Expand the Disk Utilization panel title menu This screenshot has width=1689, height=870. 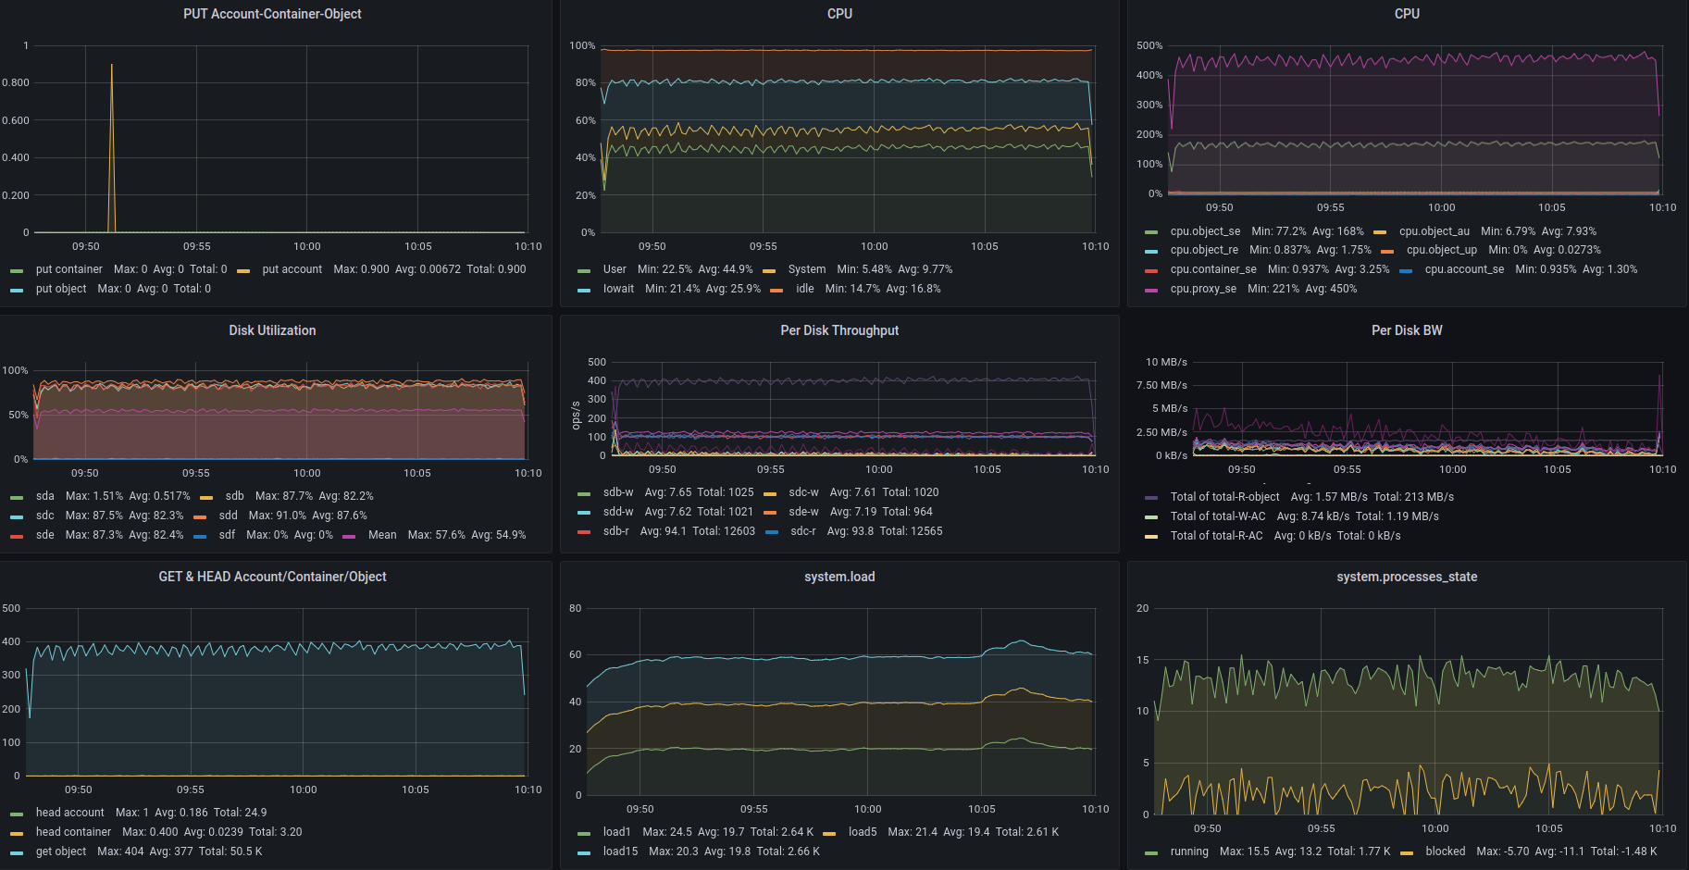click(x=272, y=330)
